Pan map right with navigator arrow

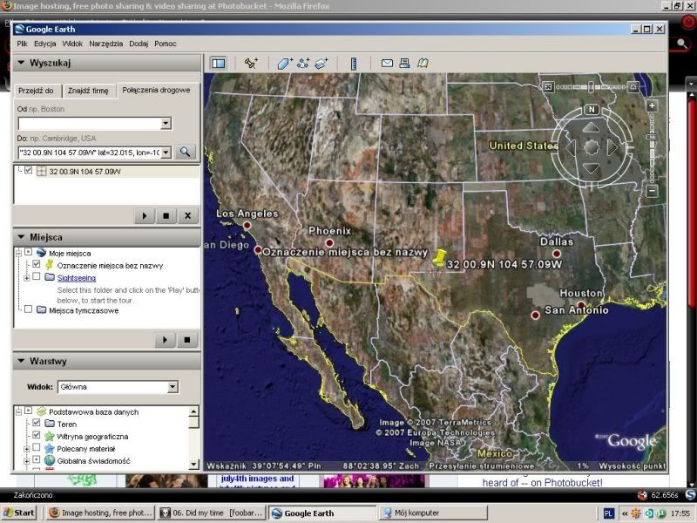[x=612, y=147]
